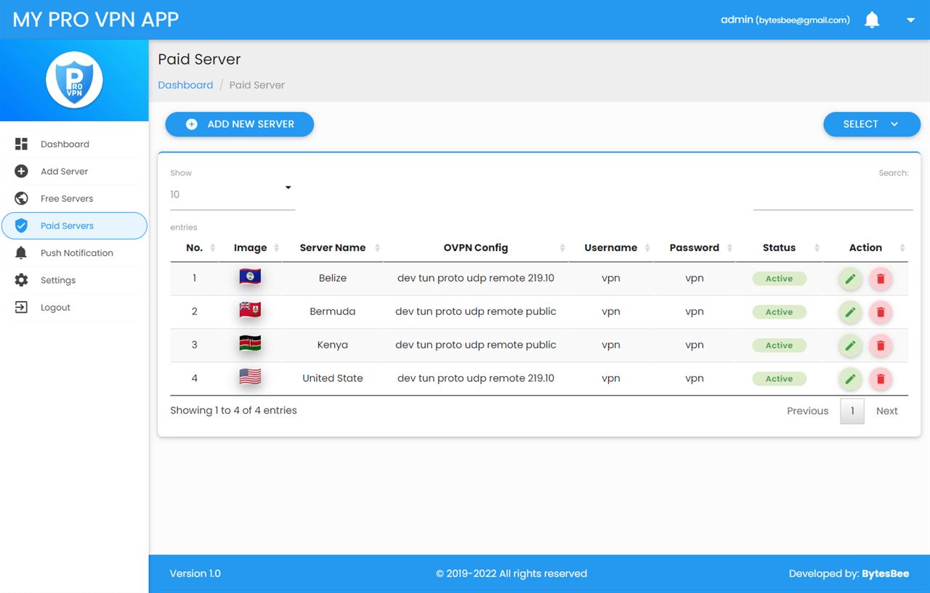Click the Dashboard breadcrumb link

coord(185,85)
